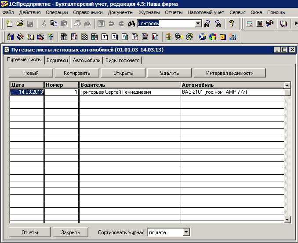Open the Помощь menu
The height and width of the screenshot is (243, 298).
[x=276, y=13]
